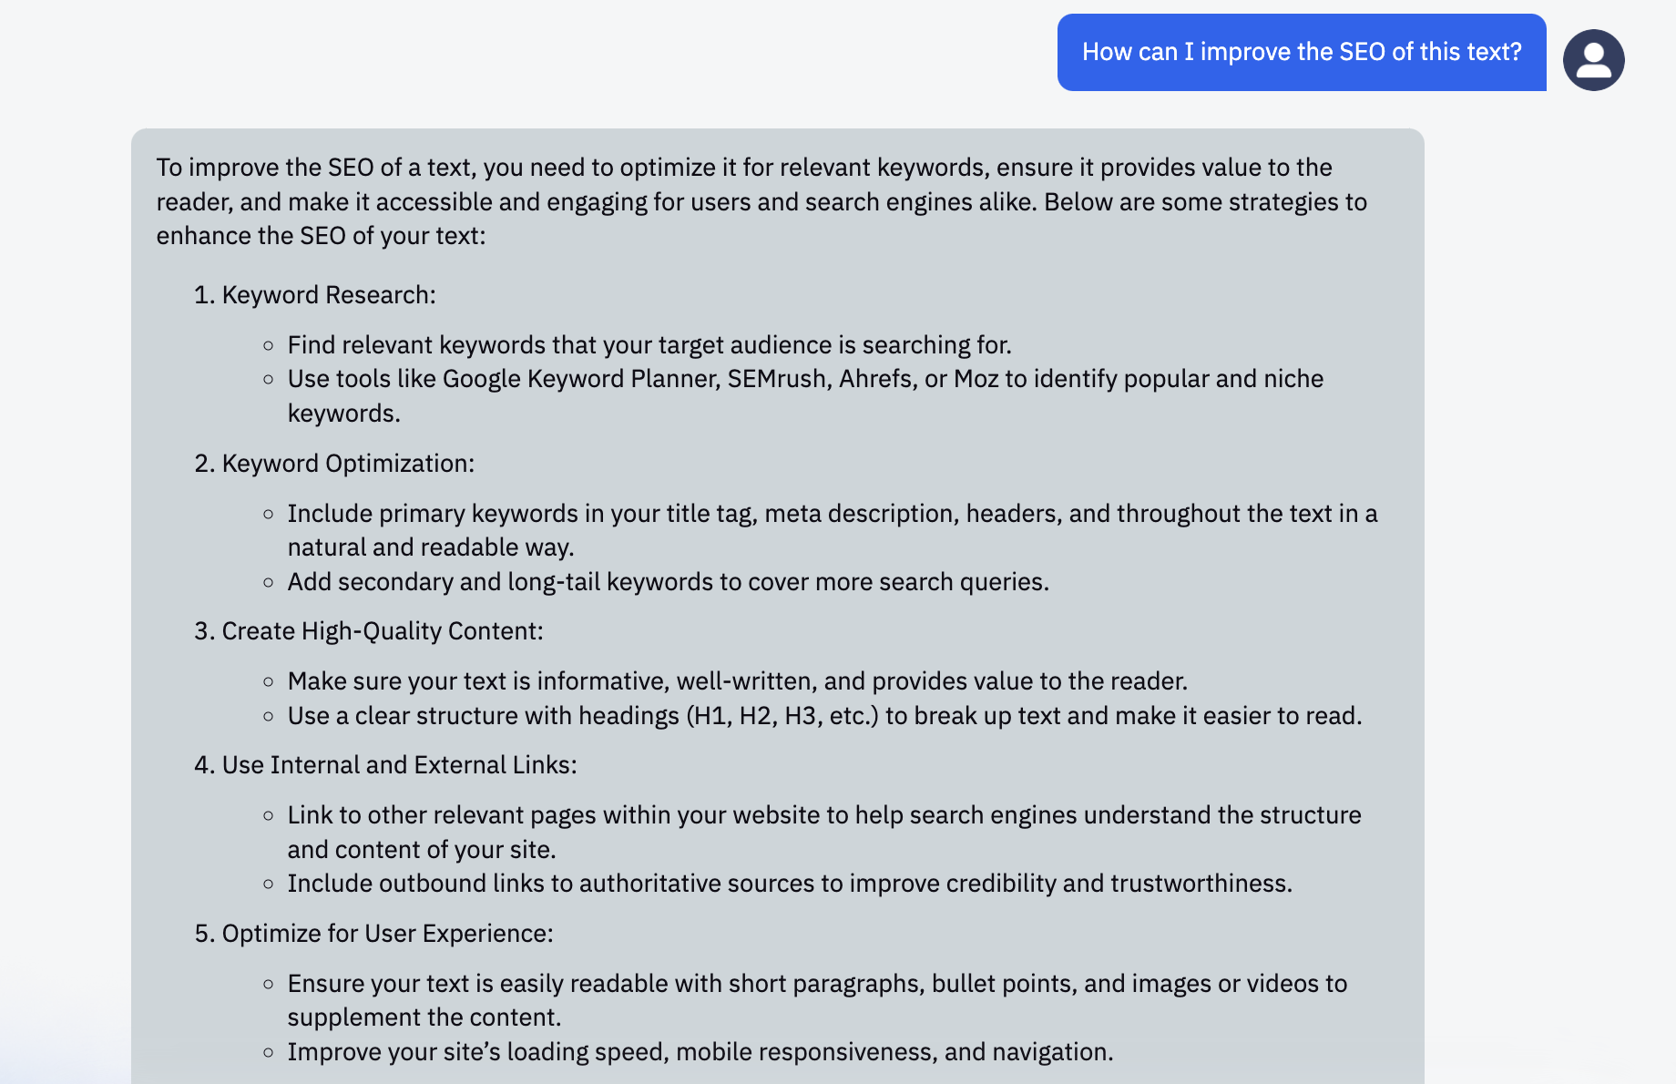Click the 'Create High-Quality Content' heading
This screenshot has height=1084, width=1676.
(x=382, y=631)
